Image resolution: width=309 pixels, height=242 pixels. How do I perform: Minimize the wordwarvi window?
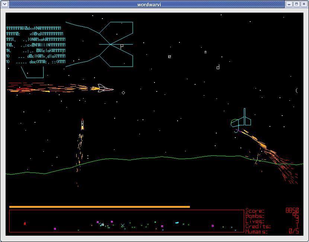(290, 4)
